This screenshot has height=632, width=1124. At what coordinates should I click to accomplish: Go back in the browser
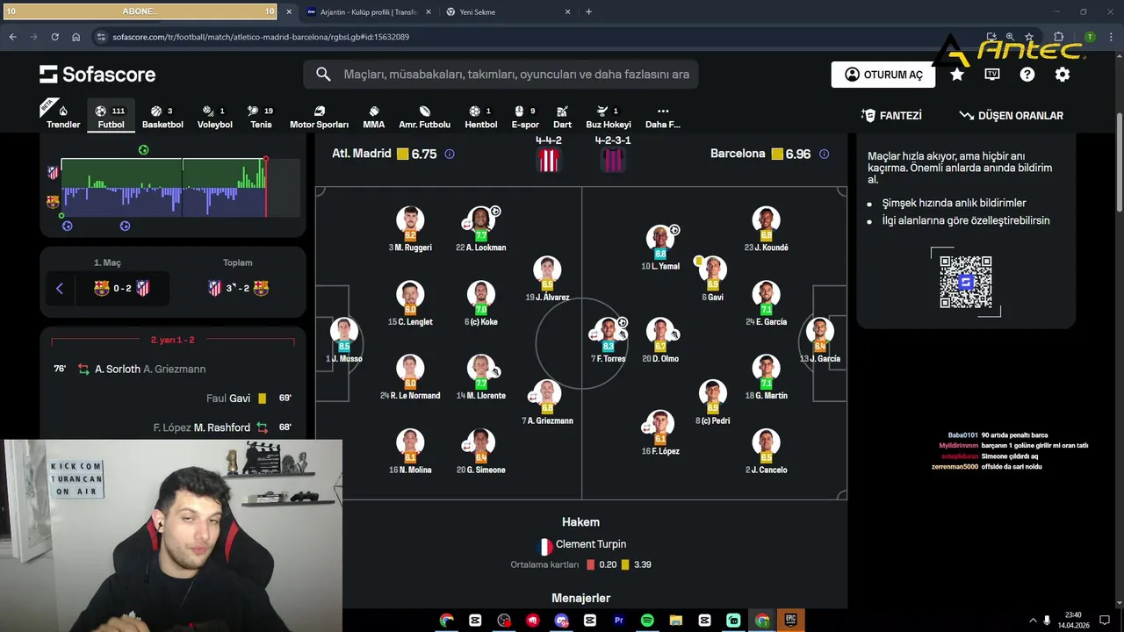click(x=12, y=37)
